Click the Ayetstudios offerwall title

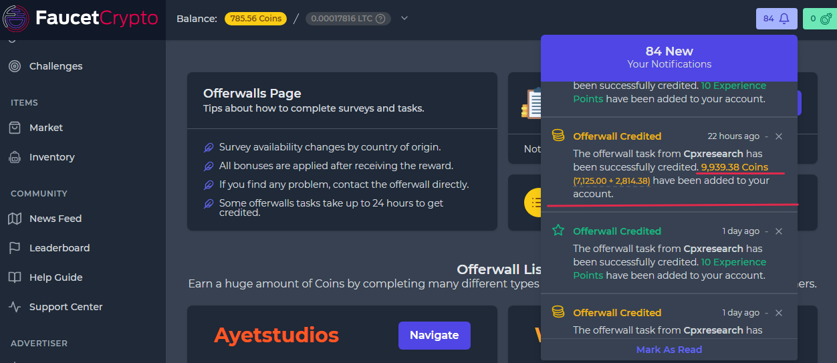tap(276, 335)
